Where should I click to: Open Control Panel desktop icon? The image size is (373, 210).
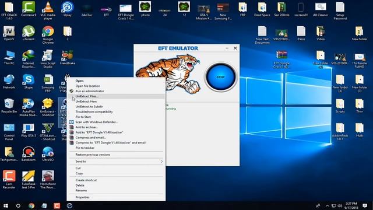(9, 131)
